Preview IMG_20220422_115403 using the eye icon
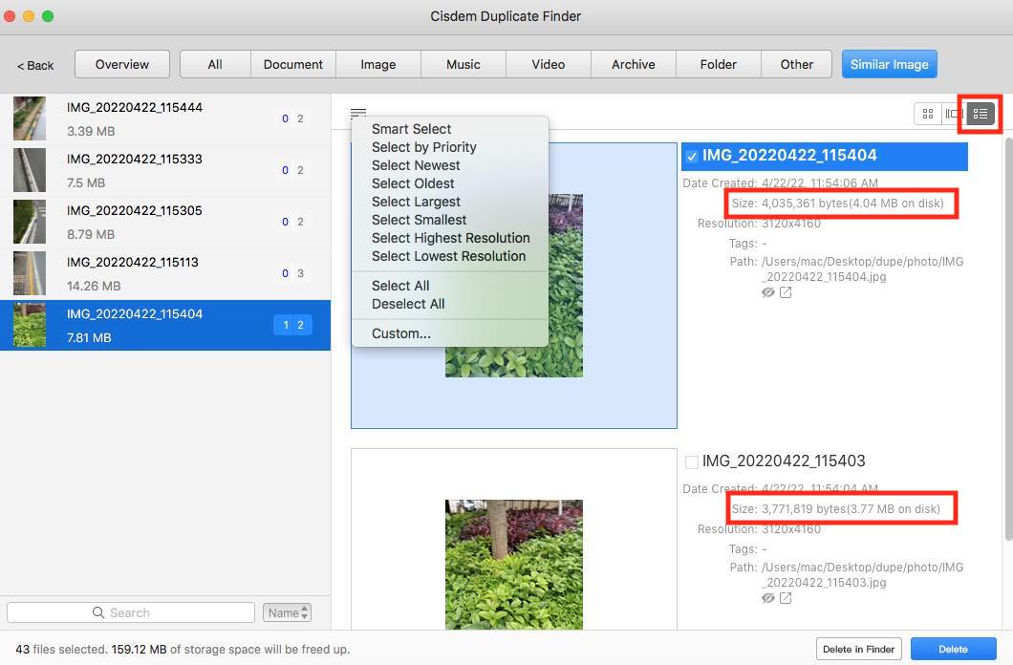The height and width of the screenshot is (665, 1013). click(768, 597)
